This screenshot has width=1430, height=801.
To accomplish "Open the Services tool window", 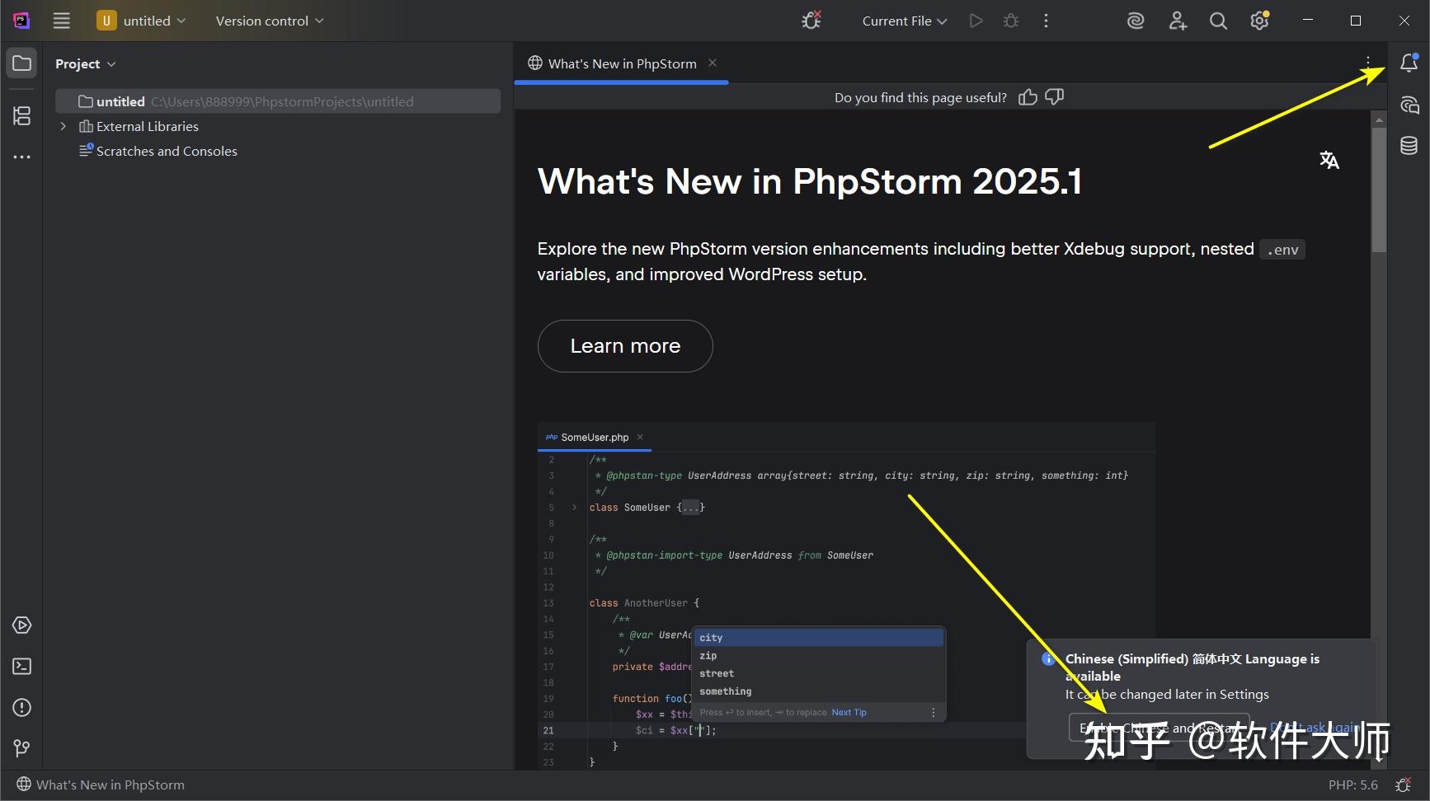I will [21, 625].
